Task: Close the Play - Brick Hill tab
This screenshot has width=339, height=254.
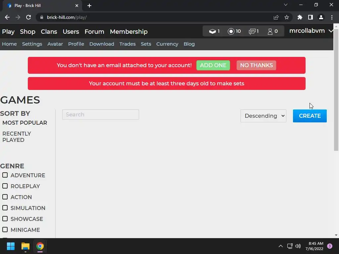Action: (77, 6)
